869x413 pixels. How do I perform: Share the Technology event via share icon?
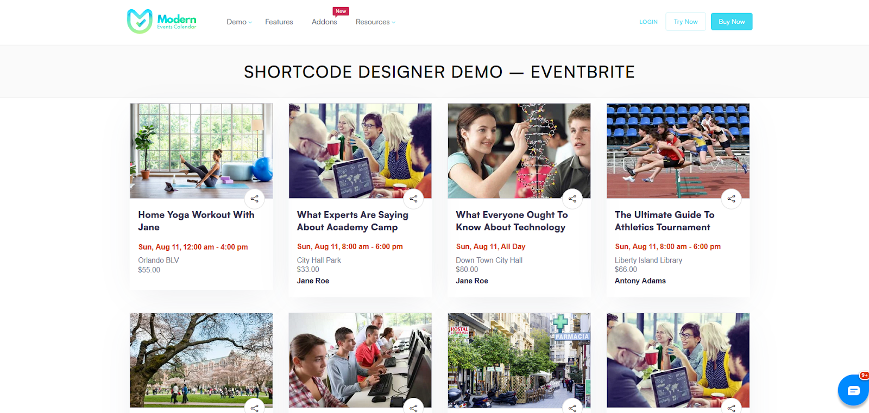coord(572,199)
